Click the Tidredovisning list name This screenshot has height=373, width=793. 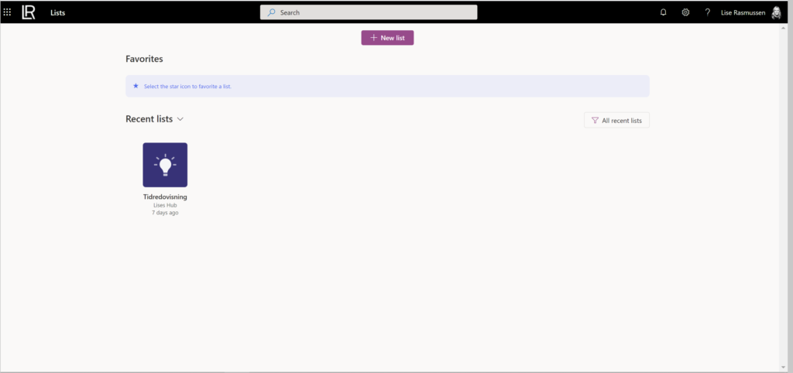coord(165,197)
